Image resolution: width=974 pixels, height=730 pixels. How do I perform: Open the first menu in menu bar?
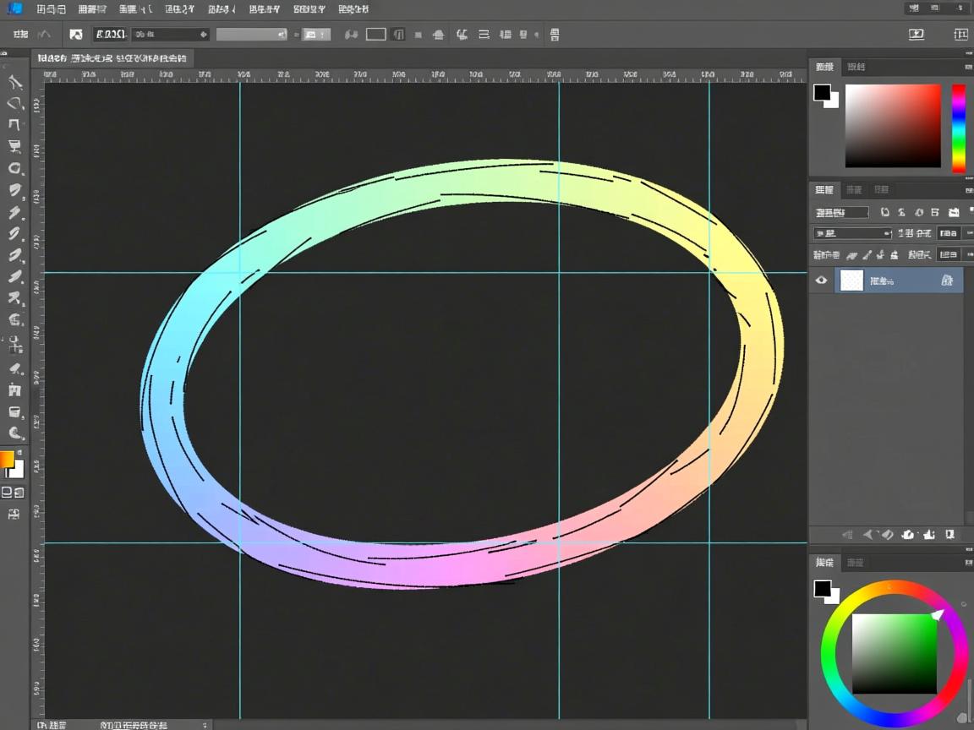pos(51,9)
